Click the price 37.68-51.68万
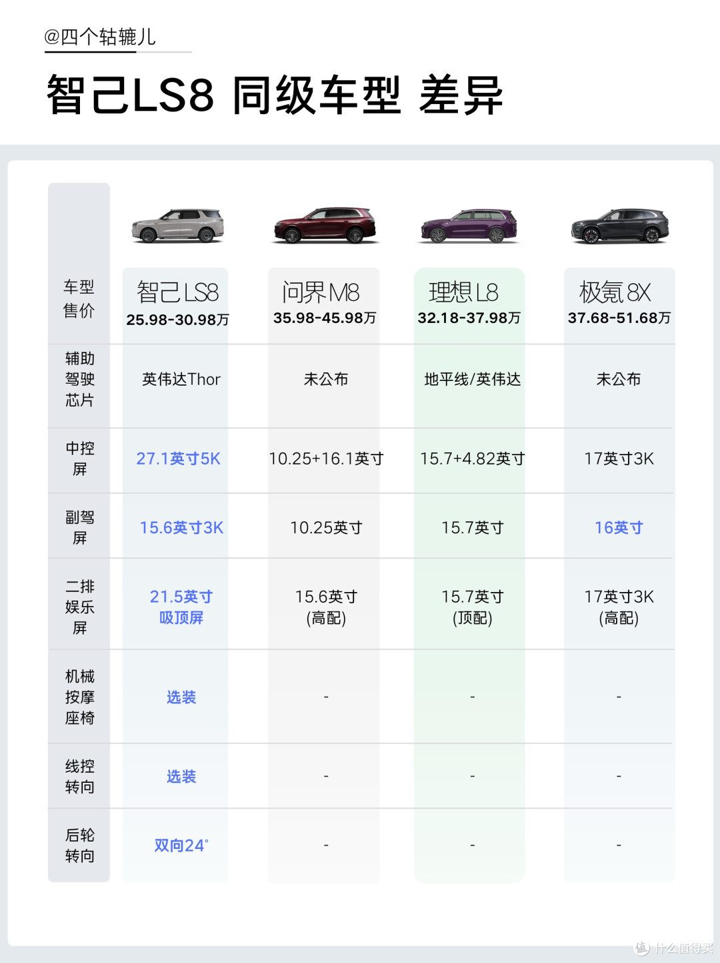Viewport: 720px width, 963px height. tap(619, 318)
